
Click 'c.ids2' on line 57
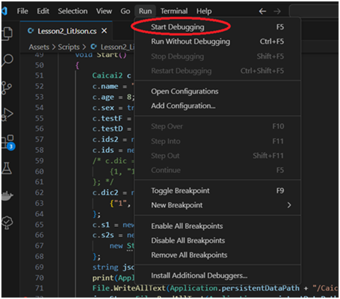105,140
